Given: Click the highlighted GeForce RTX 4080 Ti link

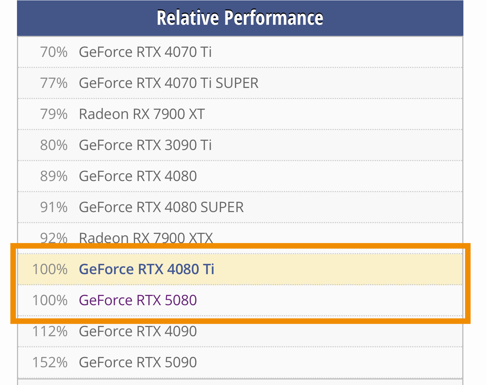Looking at the screenshot, I should (146, 269).
